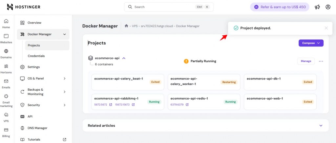Click Refer & earn up to US$ 450
The image size is (336, 143).
[x=280, y=7]
